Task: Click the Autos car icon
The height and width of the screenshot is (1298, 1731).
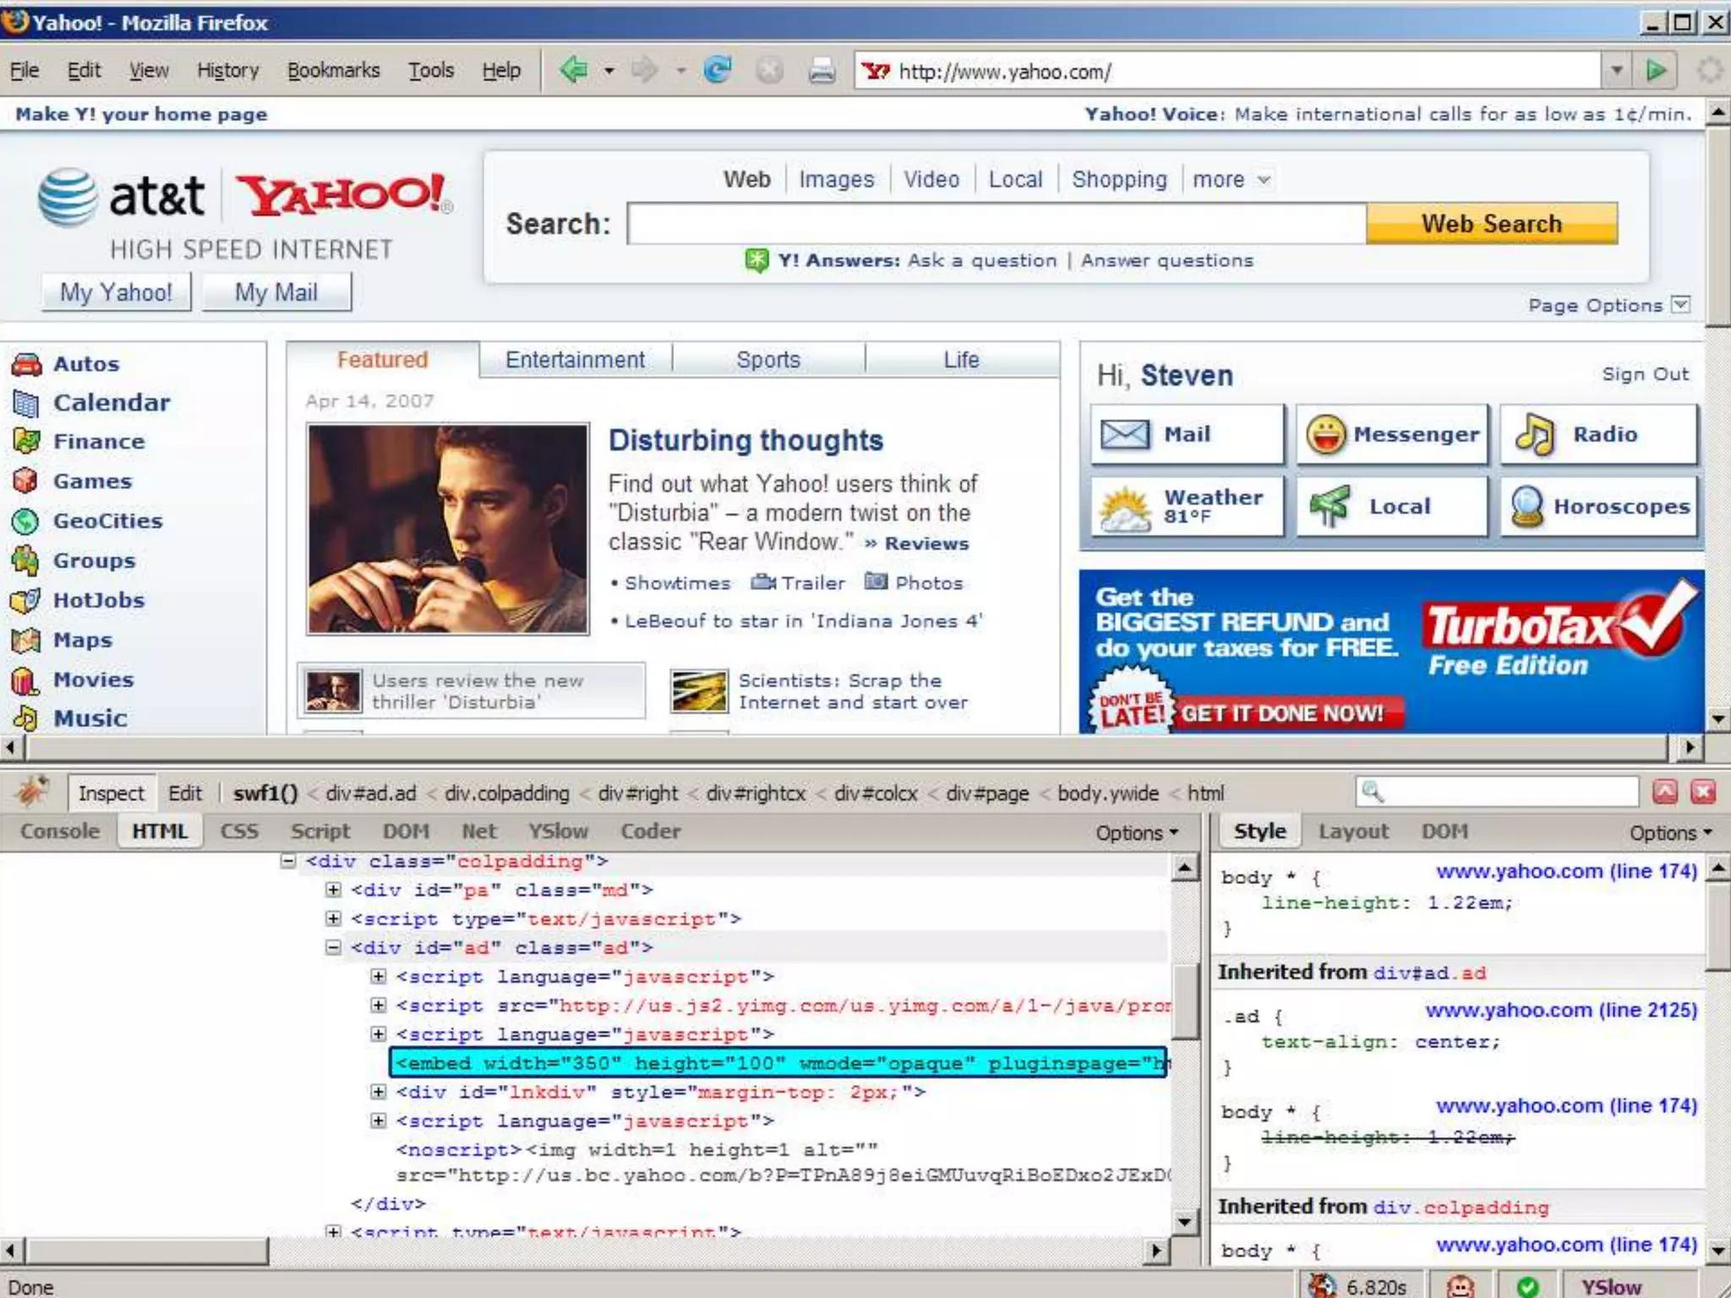Action: pos(26,364)
